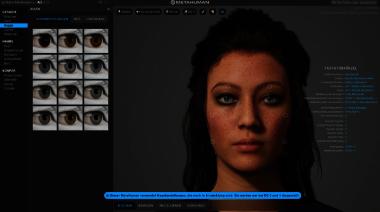Open Wimpern in the sidebar
Image resolution: width=380 pixels, height=212 pixels.
pyautogui.click(x=10, y=55)
